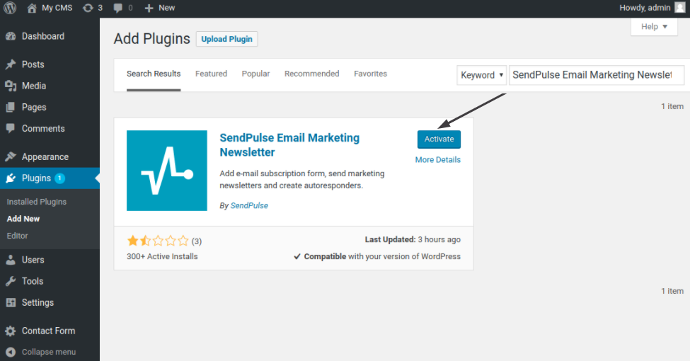Image resolution: width=690 pixels, height=361 pixels.
Task: Open the comments bubble icon in top bar
Action: pos(118,8)
